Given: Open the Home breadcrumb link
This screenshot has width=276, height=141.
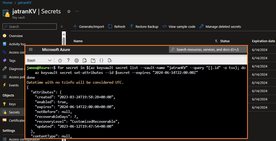Looking at the screenshot, I should pyautogui.click(x=7, y=3).
